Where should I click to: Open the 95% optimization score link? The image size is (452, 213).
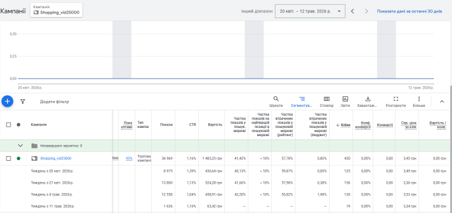coord(129,158)
